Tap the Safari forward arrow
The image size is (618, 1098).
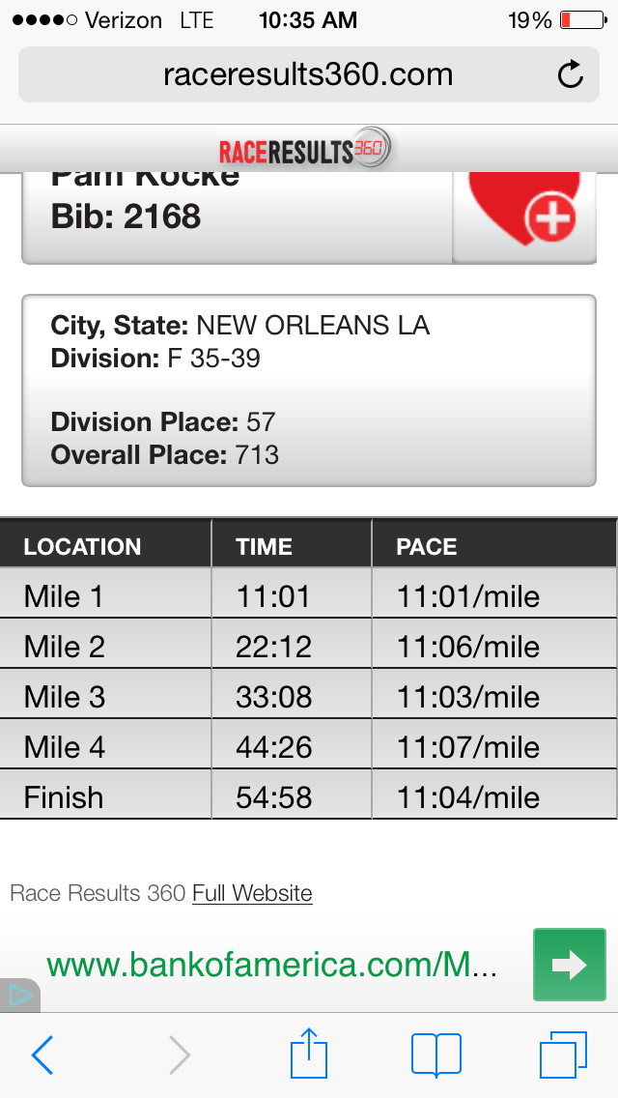(x=180, y=1055)
